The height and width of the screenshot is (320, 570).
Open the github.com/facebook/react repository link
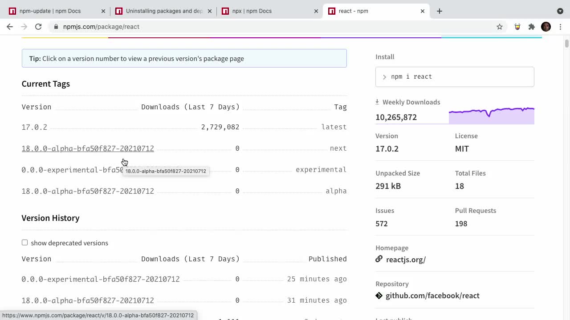pos(432,296)
